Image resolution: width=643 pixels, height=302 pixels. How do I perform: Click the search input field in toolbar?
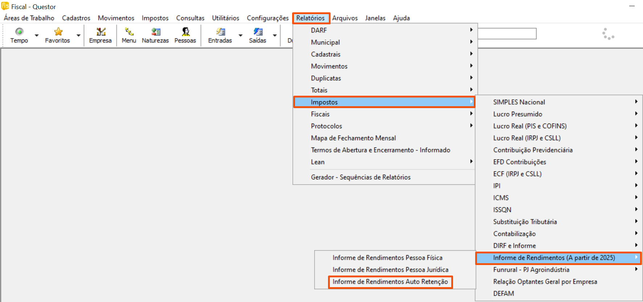pos(507,34)
